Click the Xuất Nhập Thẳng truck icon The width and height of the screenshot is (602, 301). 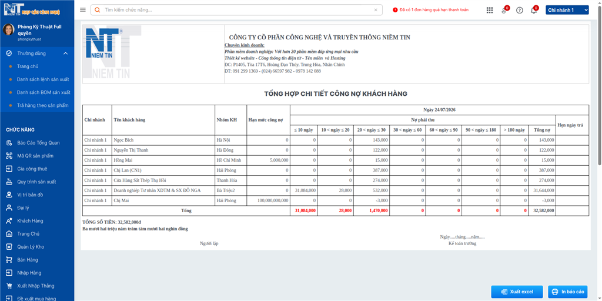9,286
